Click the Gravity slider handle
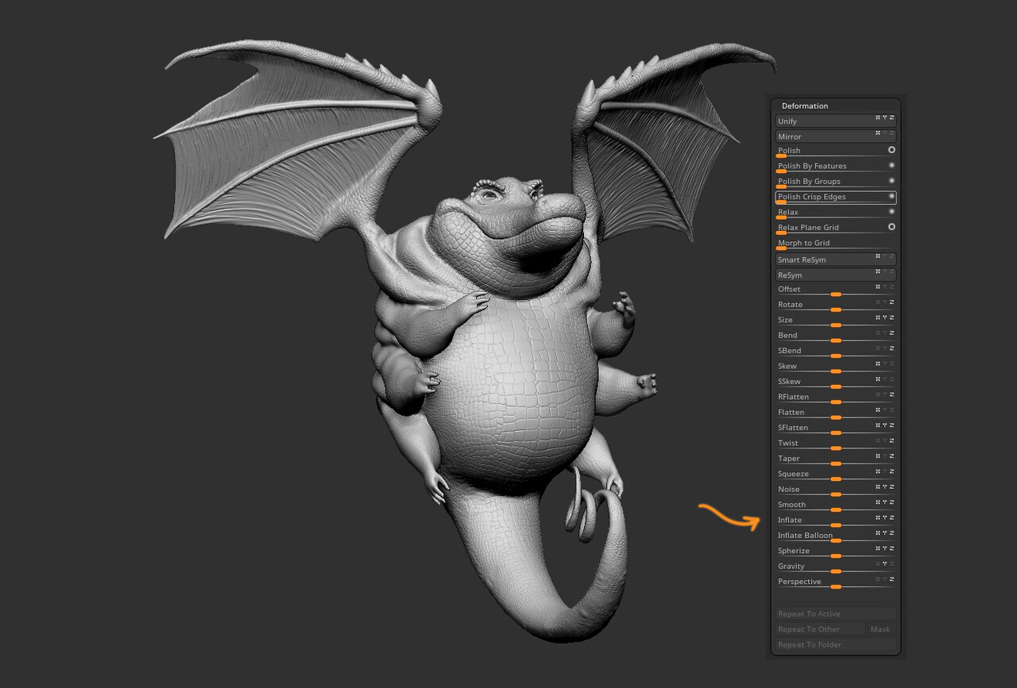The width and height of the screenshot is (1017, 688). [836, 571]
